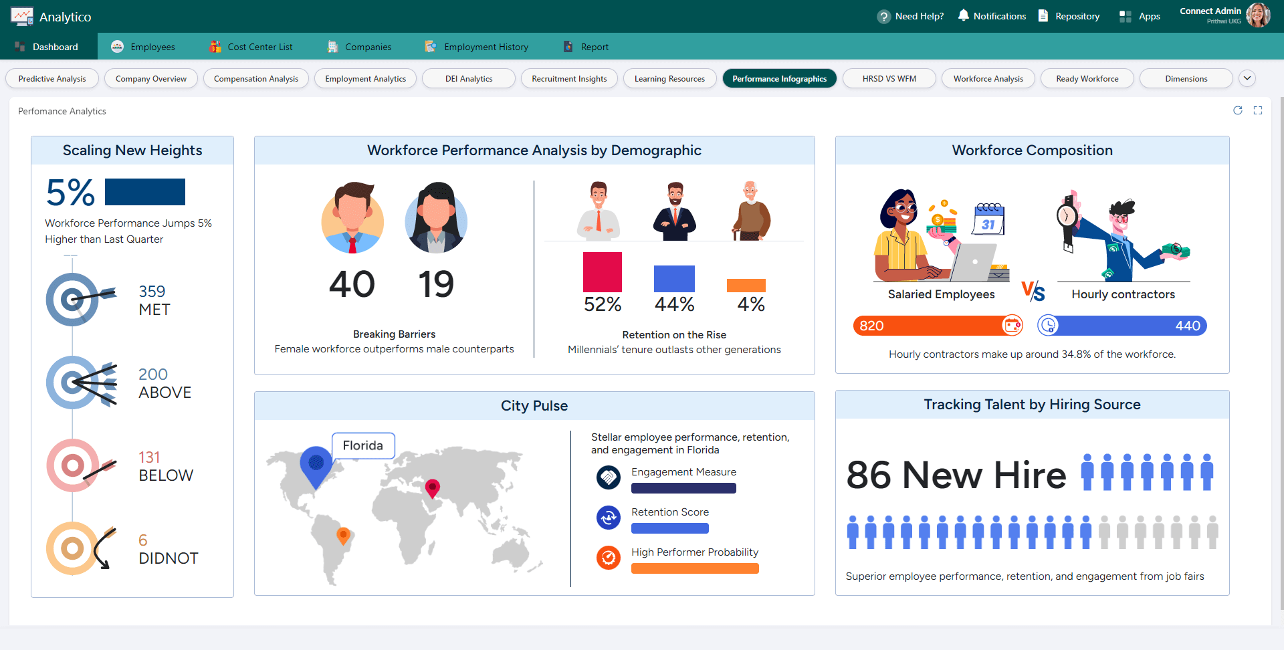Click the Learning Resources button
This screenshot has width=1284, height=650.
click(669, 78)
